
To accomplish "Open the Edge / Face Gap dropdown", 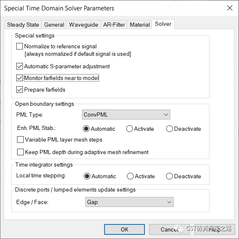I will click(x=129, y=202).
